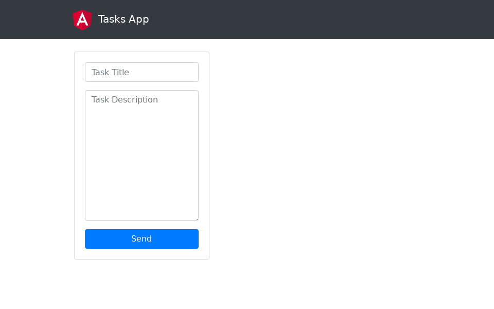This screenshot has width=494, height=309.
Task: Click the Angular logo in the navbar
Action: pos(82,20)
